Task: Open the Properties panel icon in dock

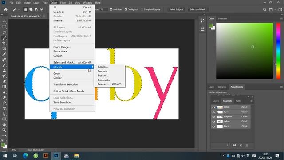Action: coord(203,29)
